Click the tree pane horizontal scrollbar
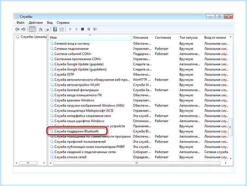This screenshot has height=186, width=247. point(28,163)
